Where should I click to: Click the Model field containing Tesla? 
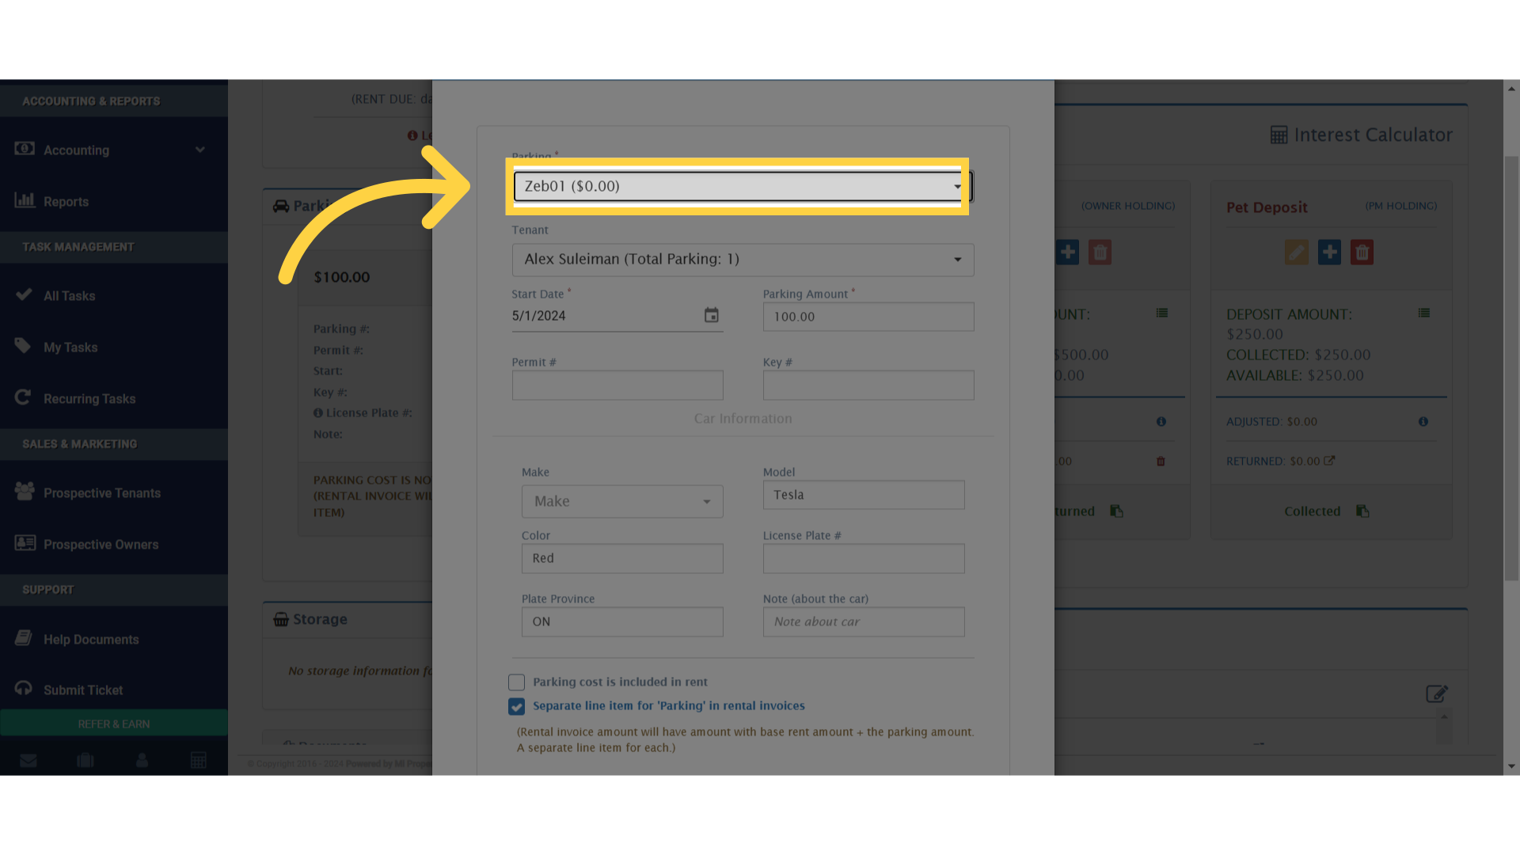(x=864, y=495)
